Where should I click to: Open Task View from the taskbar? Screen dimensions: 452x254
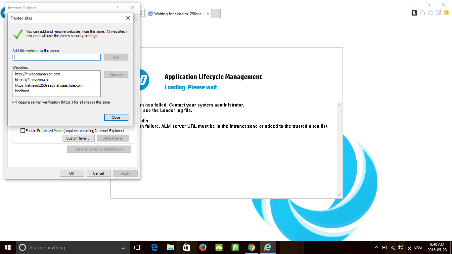138,247
